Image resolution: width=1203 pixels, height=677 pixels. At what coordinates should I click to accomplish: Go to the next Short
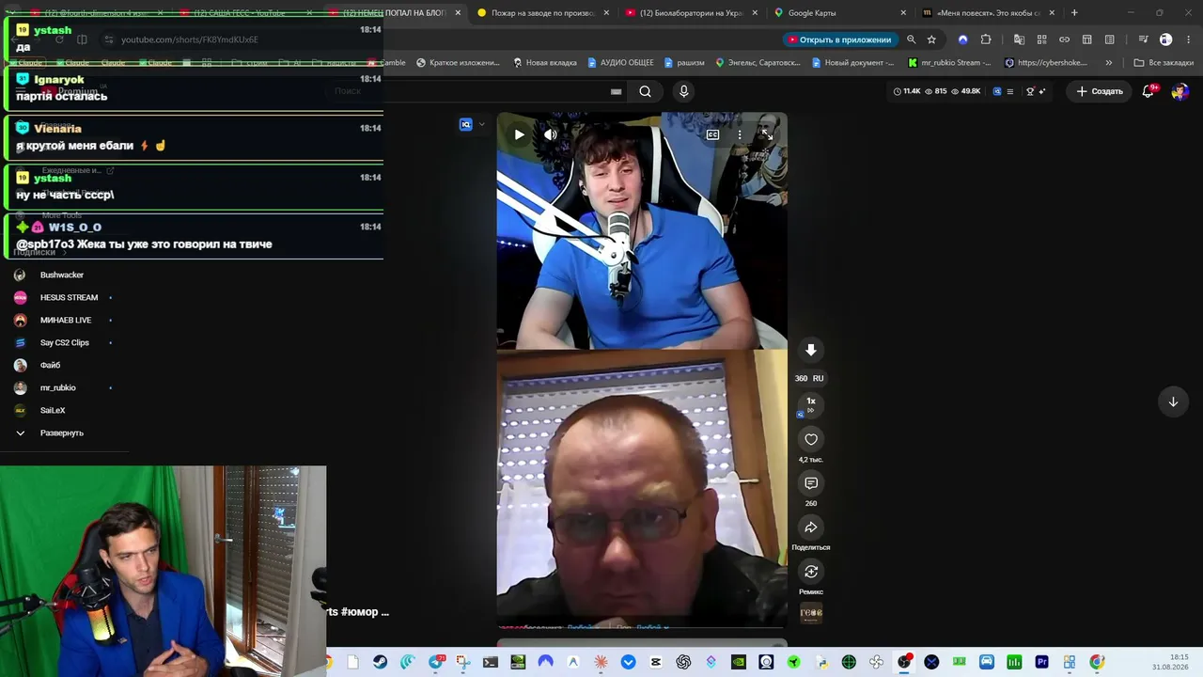tap(1173, 401)
